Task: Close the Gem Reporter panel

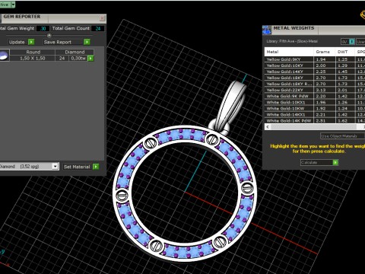Action: coord(102,18)
